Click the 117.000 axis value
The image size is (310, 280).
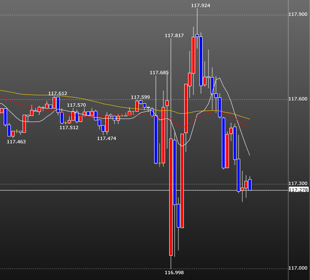pos(298,268)
